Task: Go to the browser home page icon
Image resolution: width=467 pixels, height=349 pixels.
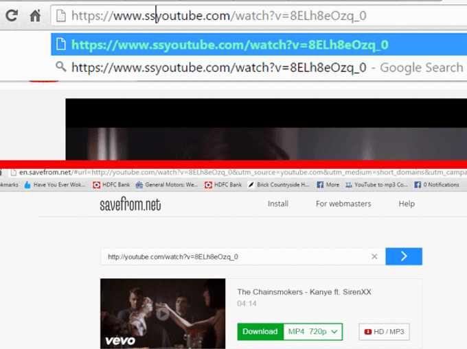Action: tap(35, 16)
